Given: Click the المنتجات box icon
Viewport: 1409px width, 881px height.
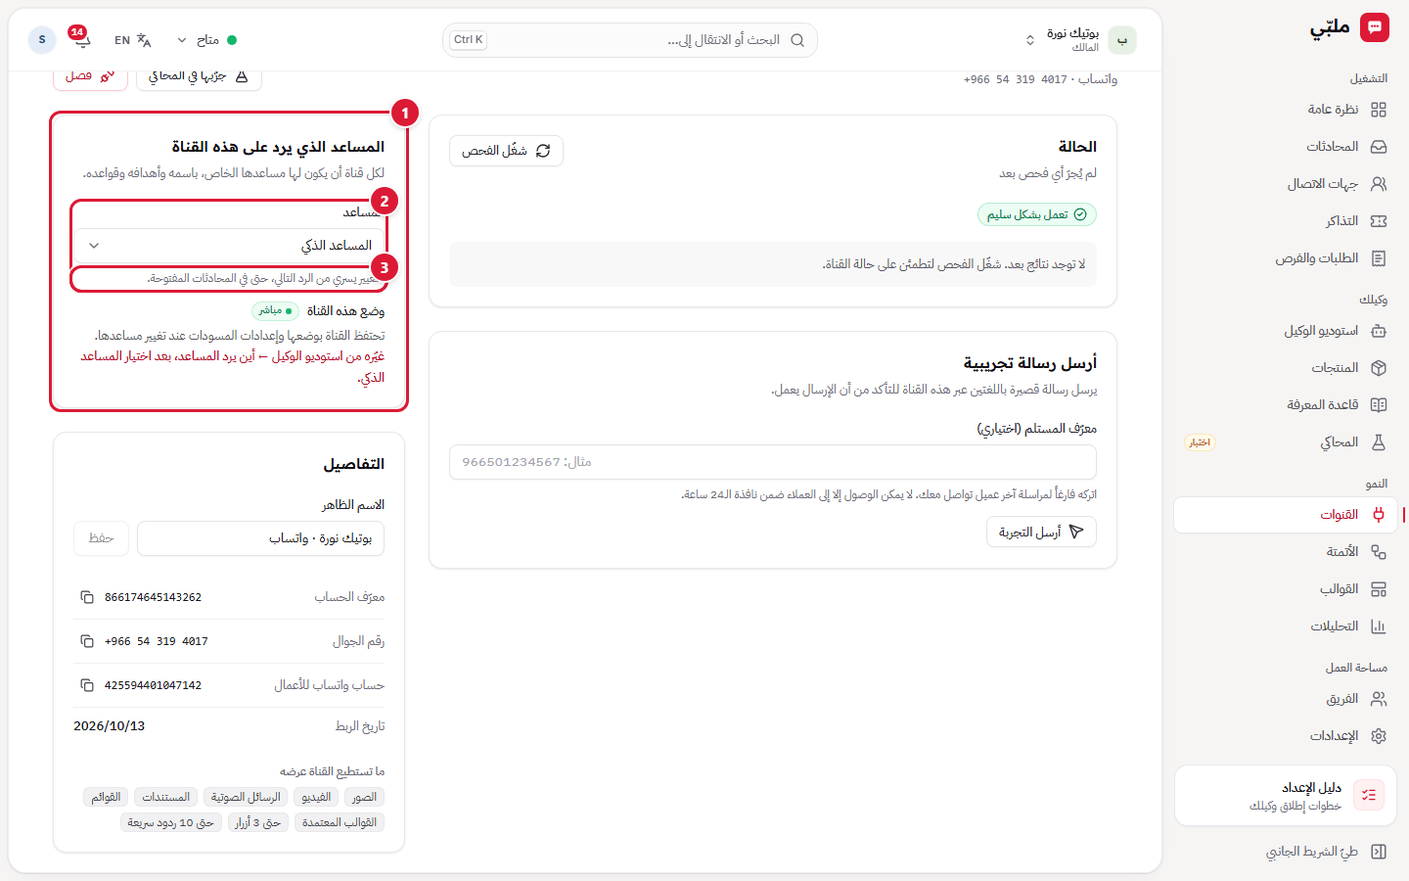Looking at the screenshot, I should [x=1379, y=368].
